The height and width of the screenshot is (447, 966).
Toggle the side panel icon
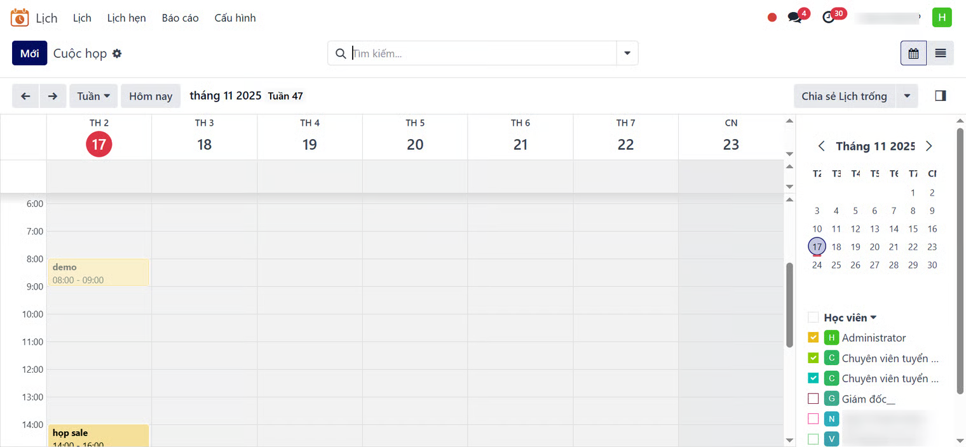tap(941, 96)
